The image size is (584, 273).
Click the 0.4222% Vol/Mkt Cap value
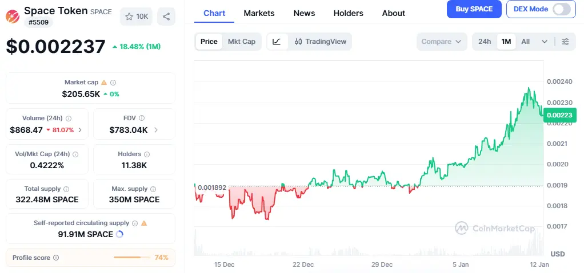coord(47,165)
